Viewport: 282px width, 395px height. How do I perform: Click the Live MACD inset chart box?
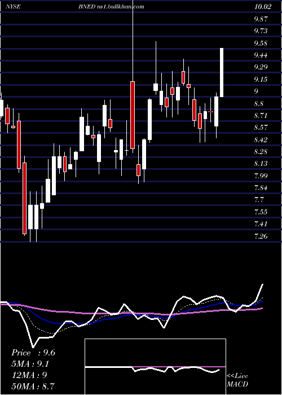coord(155,367)
